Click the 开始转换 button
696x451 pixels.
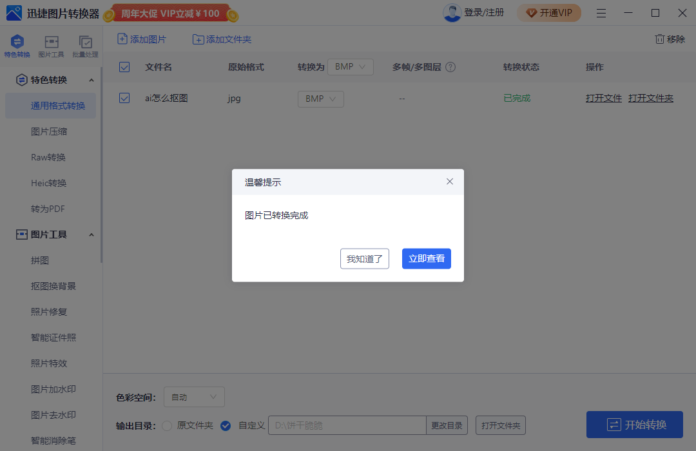click(635, 425)
